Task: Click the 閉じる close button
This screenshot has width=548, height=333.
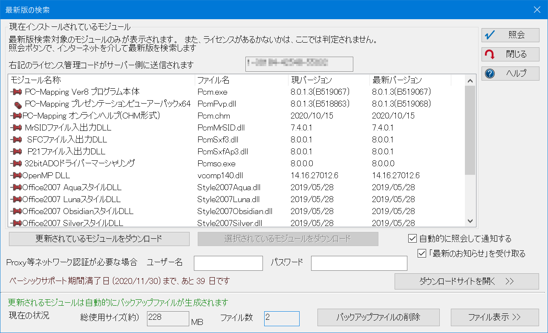Action: 510,54
